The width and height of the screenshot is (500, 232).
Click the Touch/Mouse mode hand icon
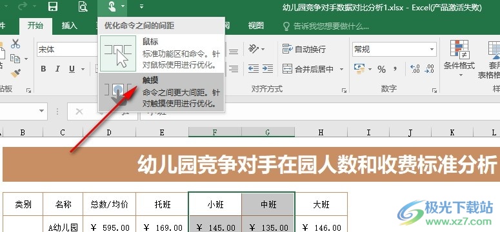(x=112, y=6)
